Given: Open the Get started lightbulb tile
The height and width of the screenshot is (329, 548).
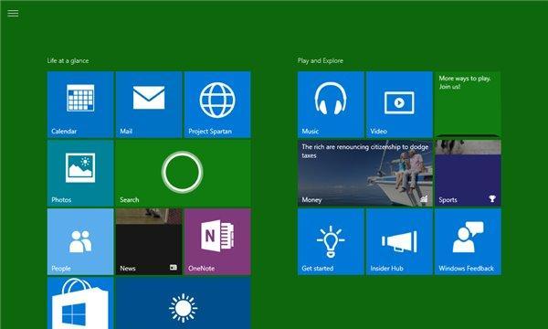Looking at the screenshot, I should 331,241.
